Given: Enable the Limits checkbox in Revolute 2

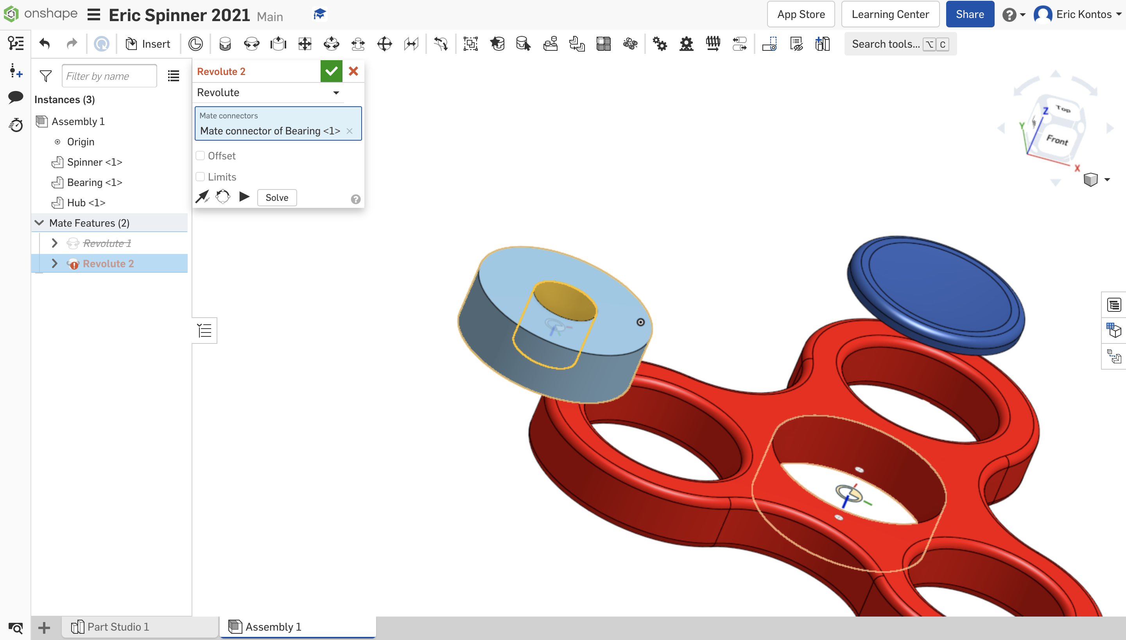Looking at the screenshot, I should click(x=199, y=177).
